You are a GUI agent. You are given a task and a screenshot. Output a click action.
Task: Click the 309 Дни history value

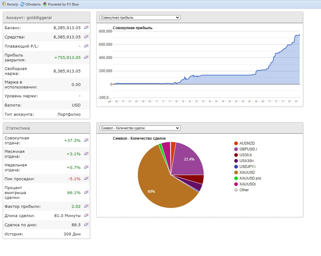(72, 234)
